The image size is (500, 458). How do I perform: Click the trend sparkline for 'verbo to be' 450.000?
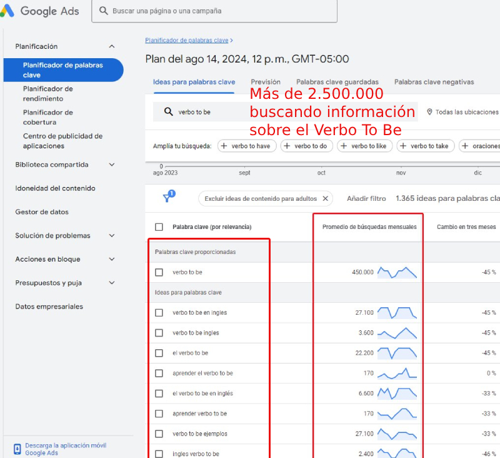[x=397, y=272]
